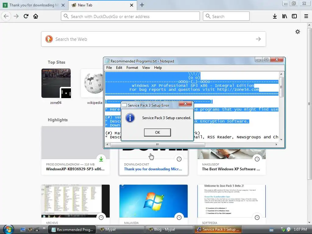Click the info icon in the Setup Error dialog
Screen dimensions: 312x234
click(x=130, y=118)
